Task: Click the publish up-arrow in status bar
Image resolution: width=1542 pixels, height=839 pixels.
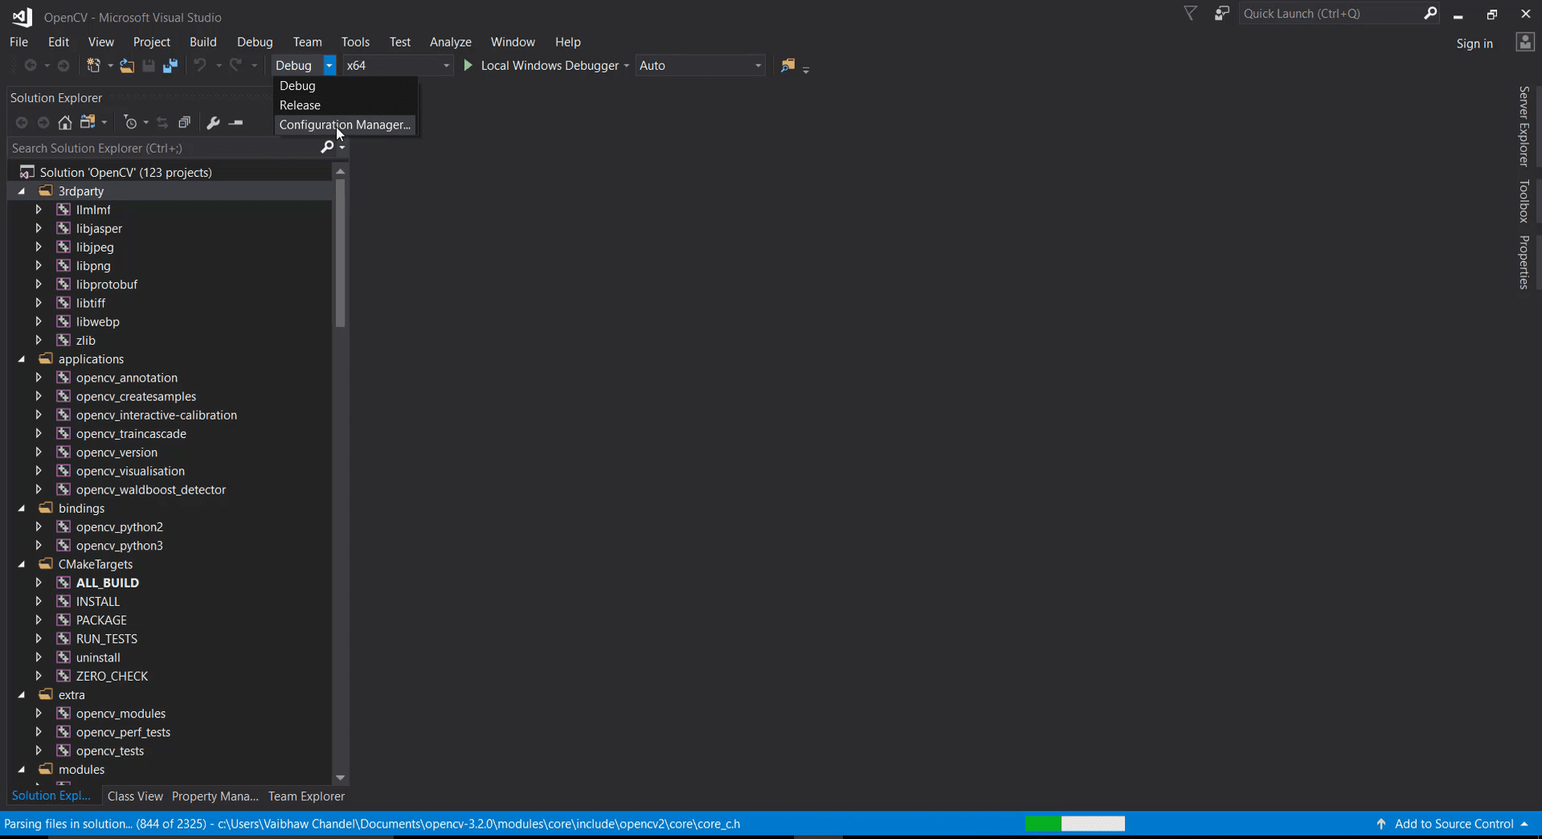Action: pyautogui.click(x=1380, y=824)
